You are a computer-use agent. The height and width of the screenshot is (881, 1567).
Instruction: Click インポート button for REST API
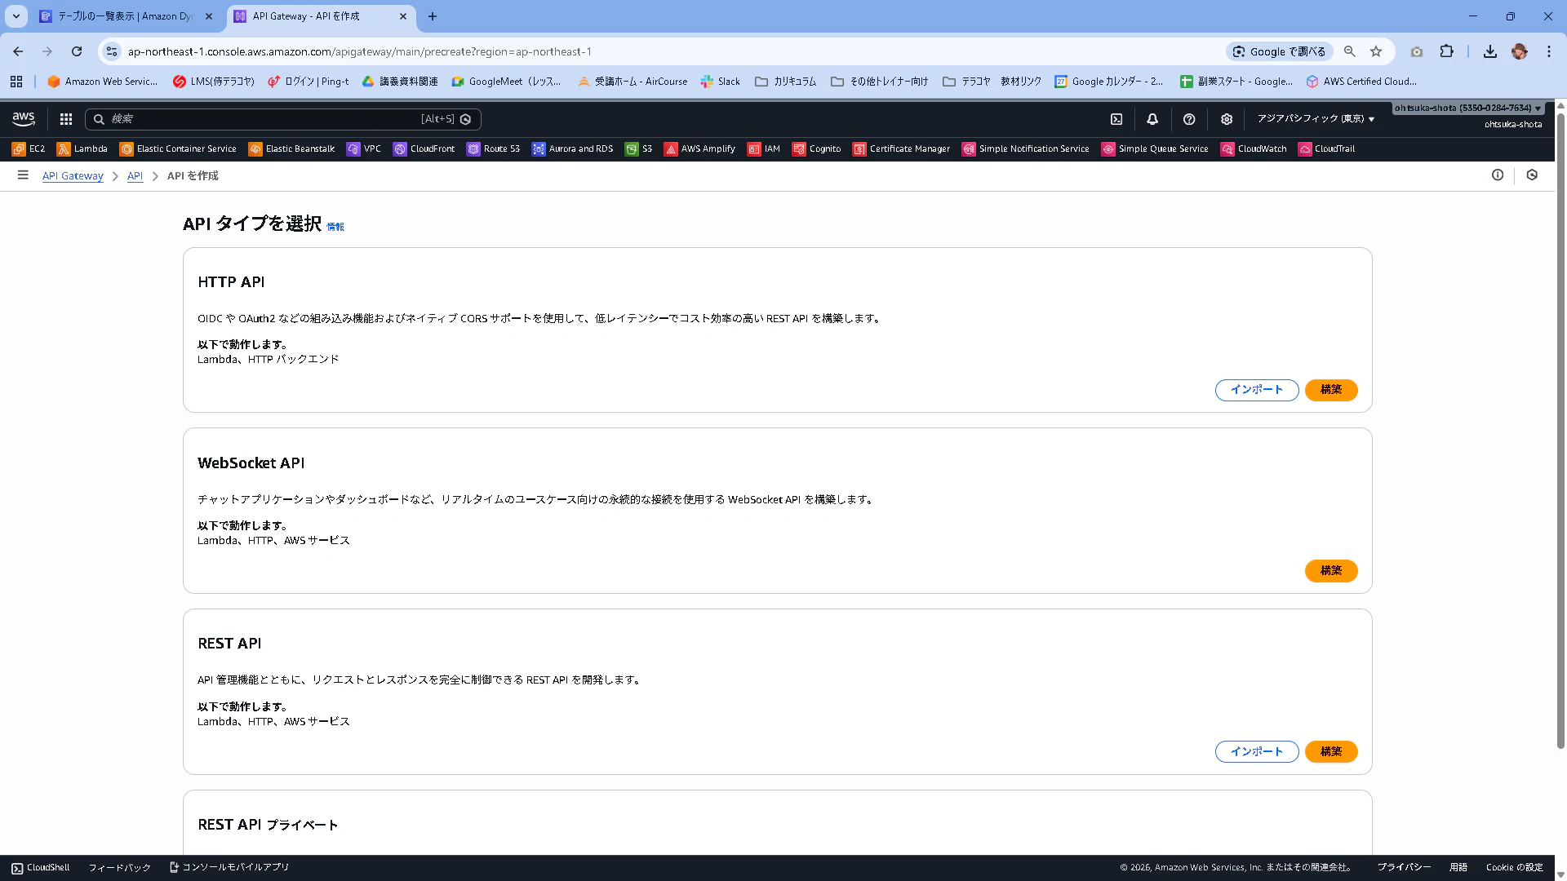coord(1257,752)
